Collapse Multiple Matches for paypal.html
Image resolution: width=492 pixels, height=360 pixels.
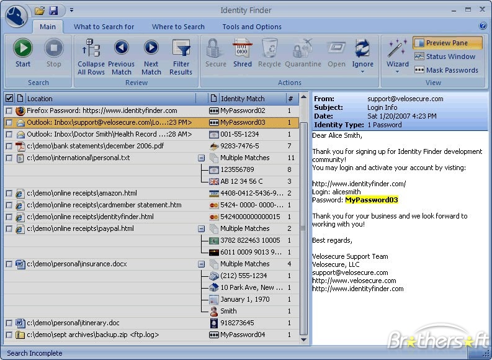coord(202,229)
